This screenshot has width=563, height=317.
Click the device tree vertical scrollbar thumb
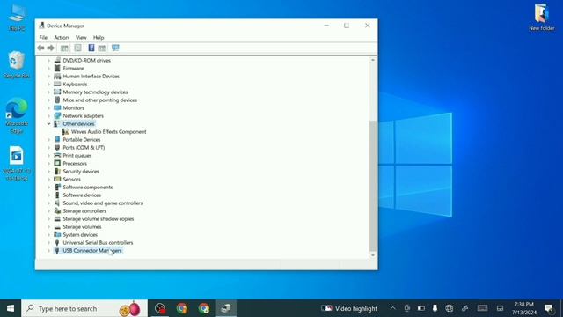click(373, 186)
